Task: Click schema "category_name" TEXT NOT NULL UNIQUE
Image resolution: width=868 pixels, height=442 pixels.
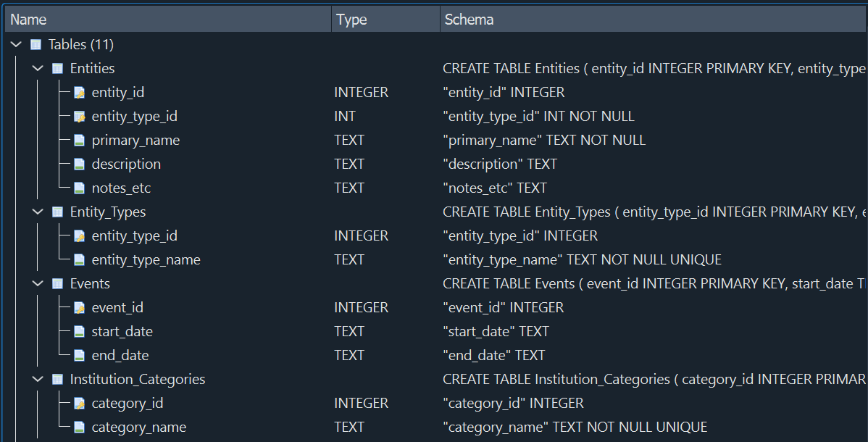Action: pos(575,427)
